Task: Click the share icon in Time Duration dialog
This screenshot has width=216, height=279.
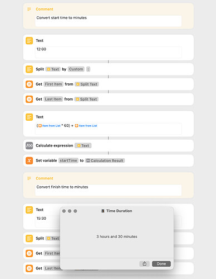Action: click(x=144, y=264)
